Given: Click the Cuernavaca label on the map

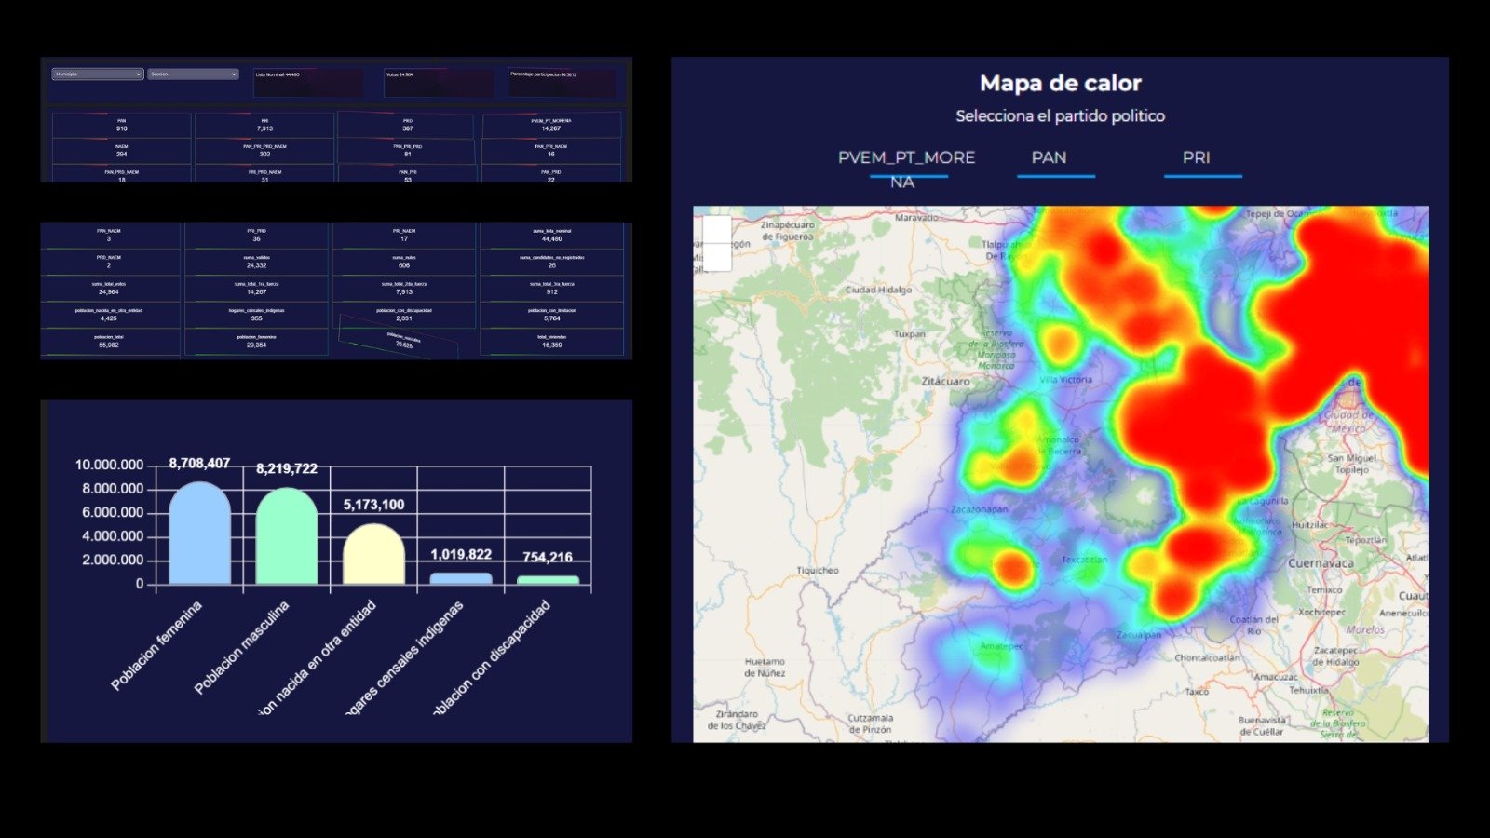Looking at the screenshot, I should tap(1320, 563).
